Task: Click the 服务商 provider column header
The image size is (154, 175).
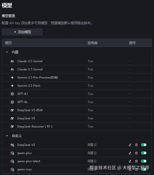Action: point(92,43)
